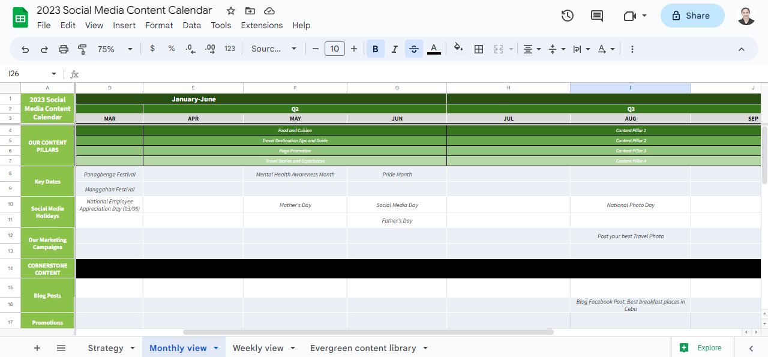The height and width of the screenshot is (357, 768).
Task: Increase decimal places icon
Action: (210, 49)
